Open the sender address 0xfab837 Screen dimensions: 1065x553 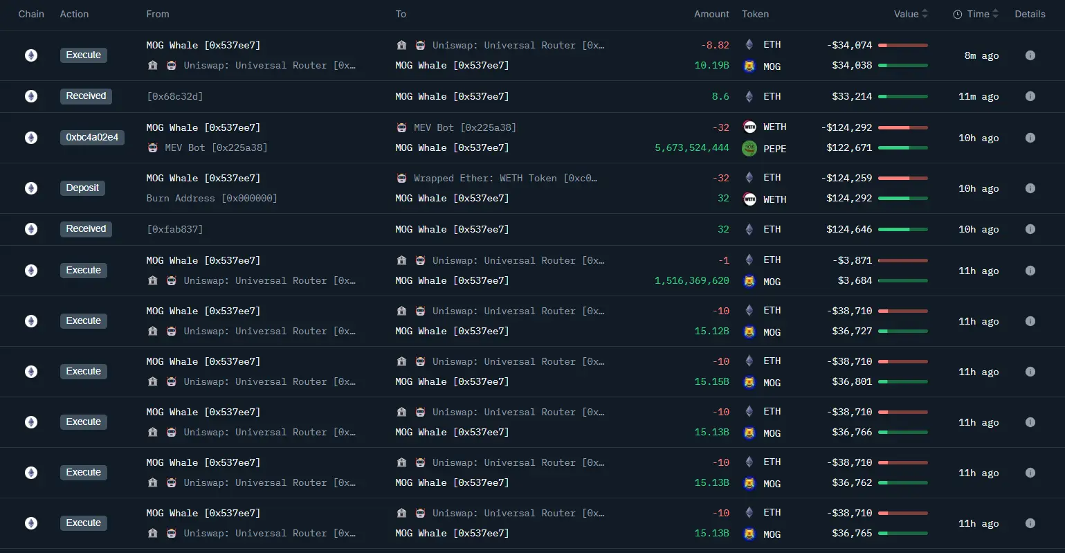pyautogui.click(x=174, y=229)
